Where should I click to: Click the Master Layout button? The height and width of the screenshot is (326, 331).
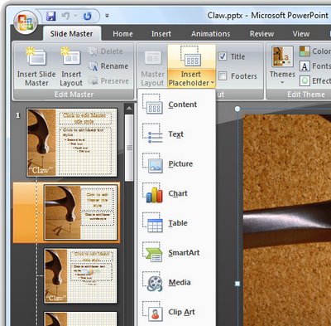coord(152,66)
